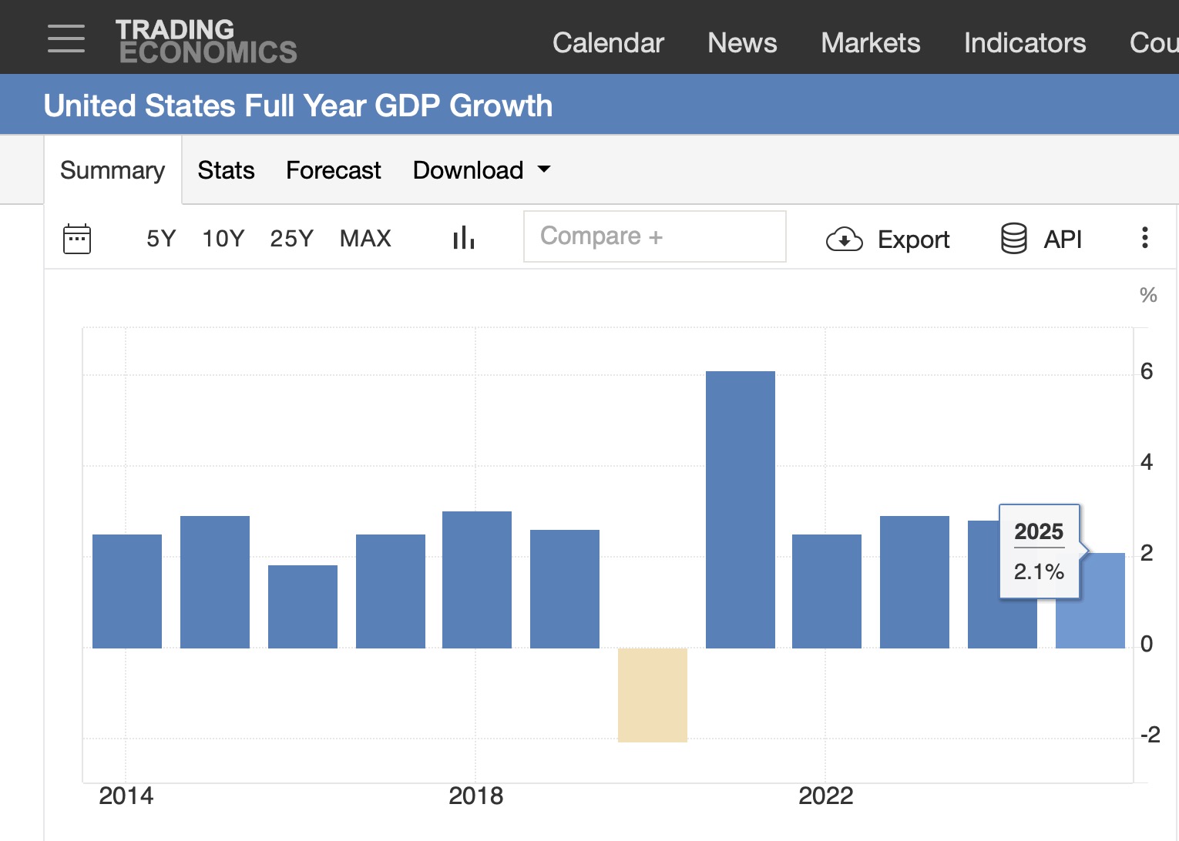Viewport: 1179px width, 841px height.
Task: Open the calendar date range picker
Action: (77, 239)
